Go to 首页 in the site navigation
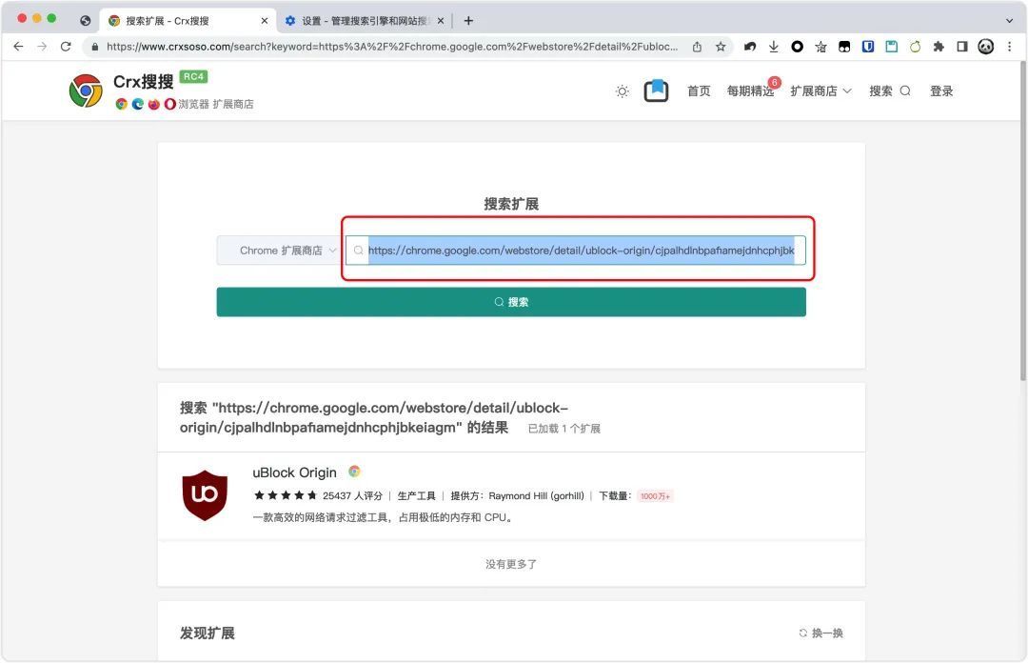1028x663 pixels. click(x=699, y=91)
